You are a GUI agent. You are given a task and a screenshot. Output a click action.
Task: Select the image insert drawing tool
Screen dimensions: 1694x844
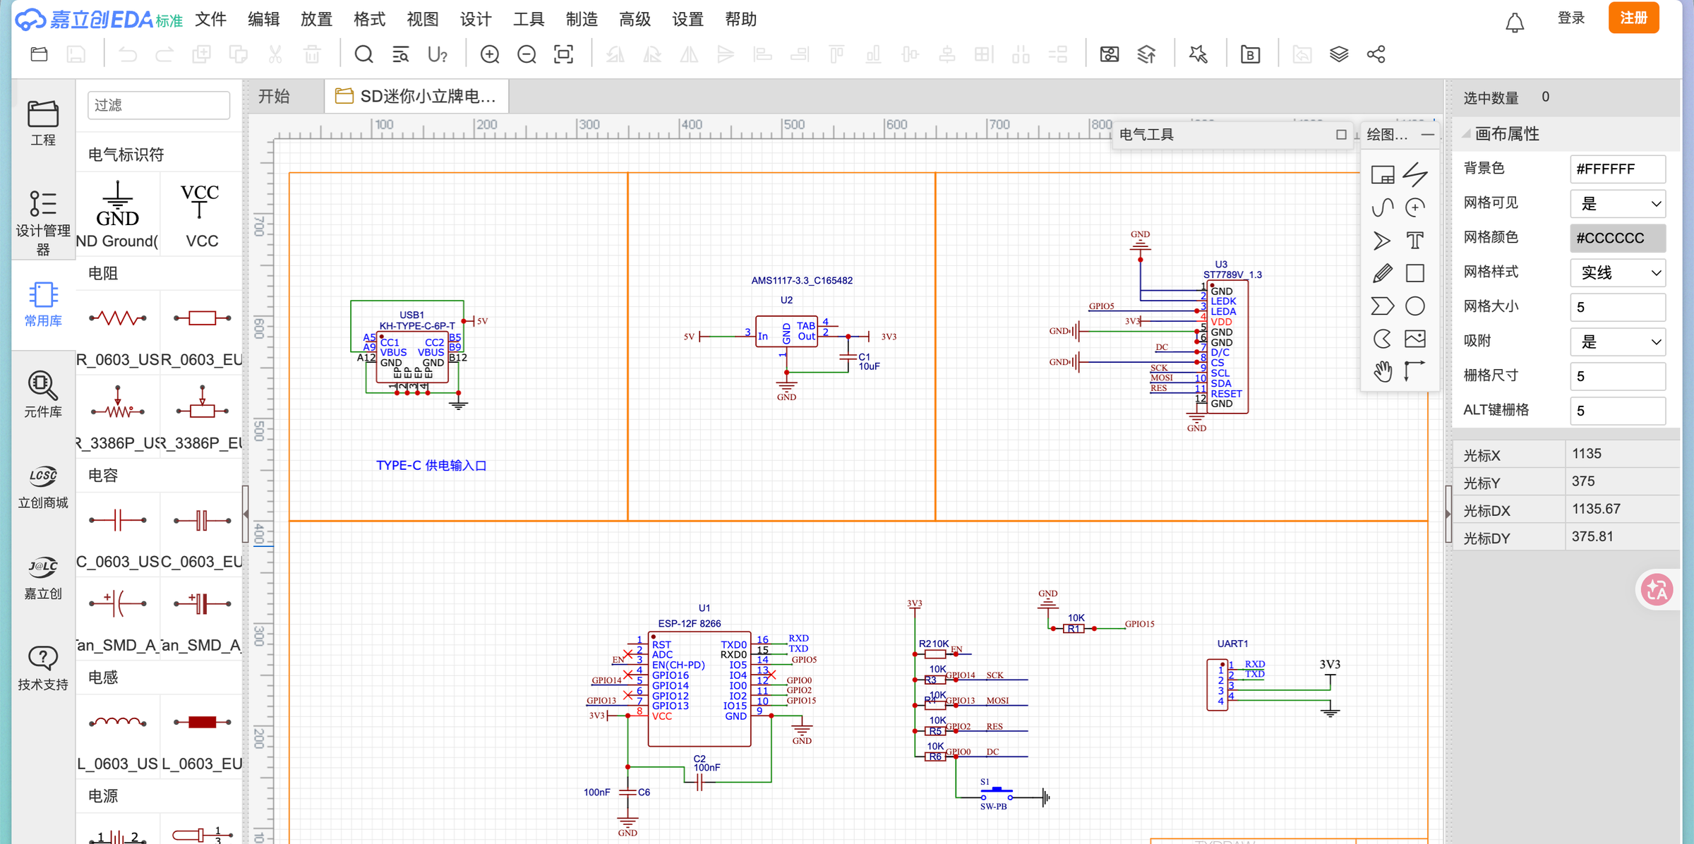[1414, 339]
